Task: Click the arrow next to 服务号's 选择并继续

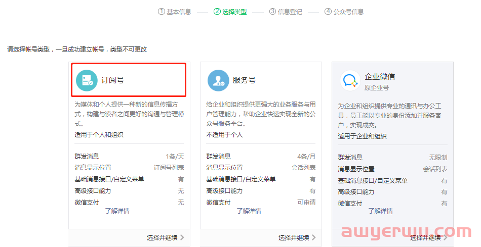Action: click(x=314, y=237)
